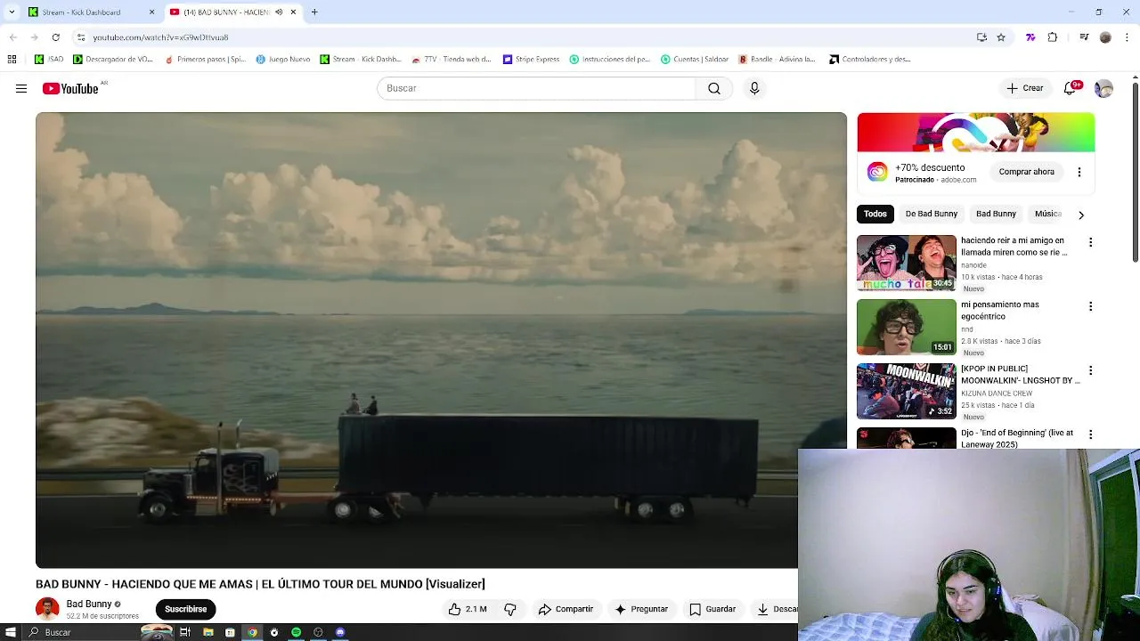1140x641 pixels.
Task: Select the 'Bad Bunny' filter chip
Action: pyautogui.click(x=996, y=214)
